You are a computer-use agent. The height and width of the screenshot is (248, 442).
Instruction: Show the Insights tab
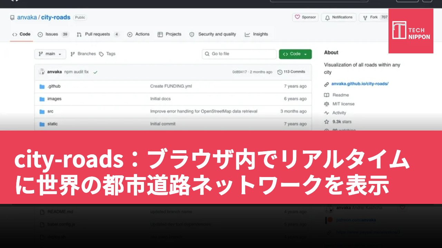coord(257,34)
